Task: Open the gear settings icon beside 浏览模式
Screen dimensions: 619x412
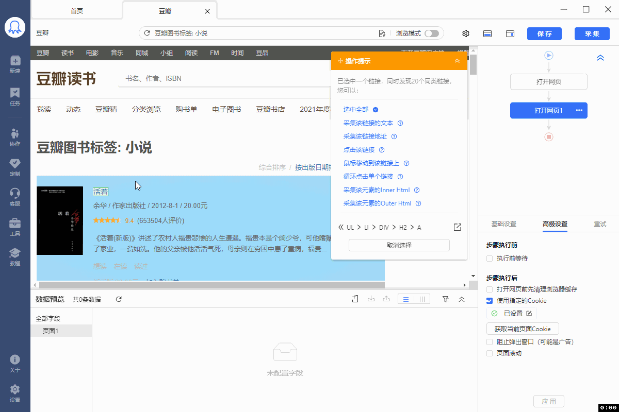Action: point(466,33)
